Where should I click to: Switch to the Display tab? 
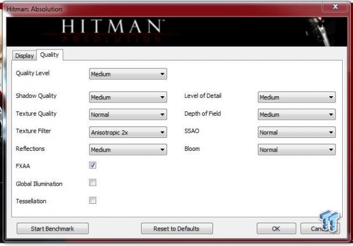[x=24, y=56]
